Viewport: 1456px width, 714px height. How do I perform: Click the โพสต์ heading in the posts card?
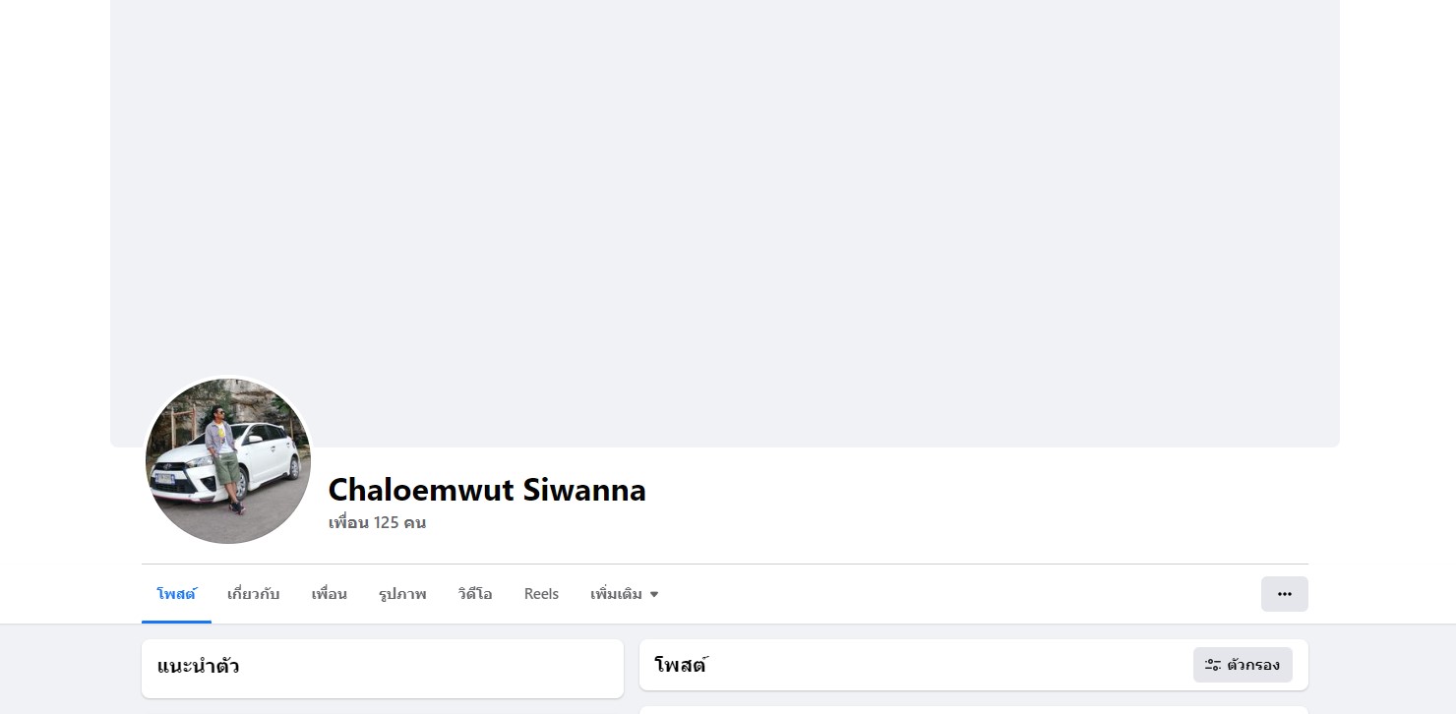(x=681, y=665)
